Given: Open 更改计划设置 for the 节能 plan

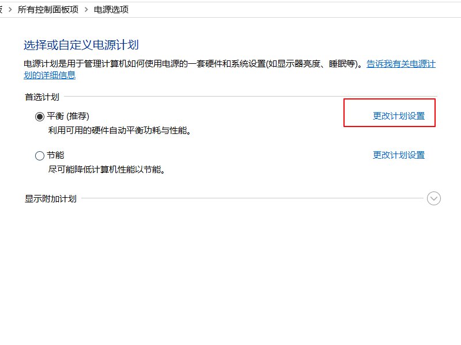Looking at the screenshot, I should tap(399, 155).
